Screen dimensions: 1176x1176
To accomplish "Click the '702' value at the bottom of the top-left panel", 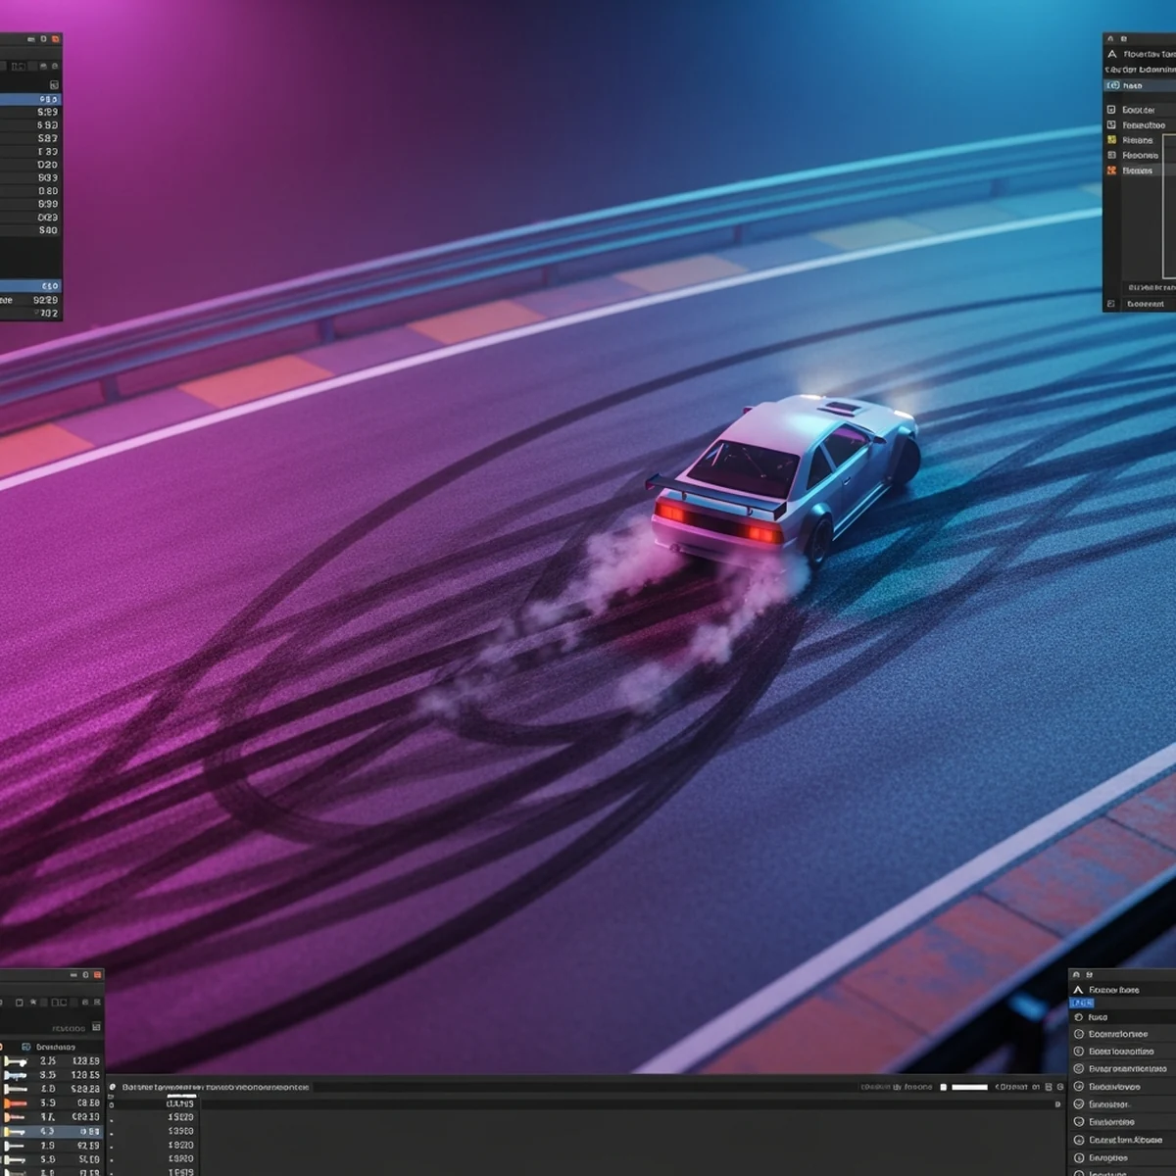I will [x=48, y=314].
